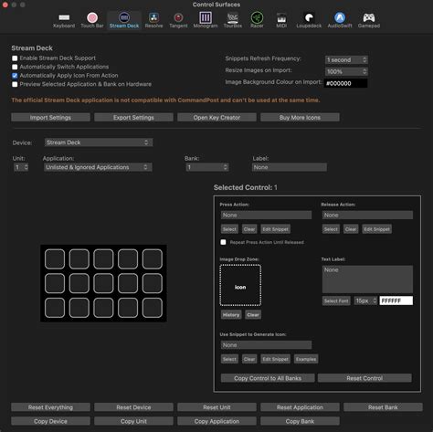Open the Monogram toolbar icon
This screenshot has width=433, height=432.
[x=206, y=20]
